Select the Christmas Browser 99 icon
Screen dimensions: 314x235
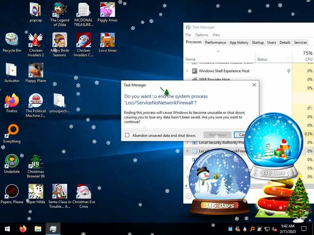[x=36, y=166]
